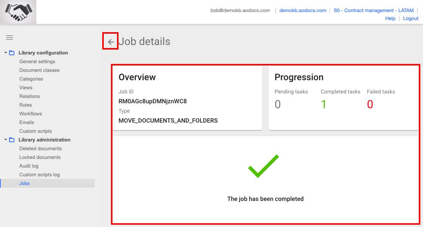Click the green completed checkmark
Screen dimensions: 423x227
(263, 166)
